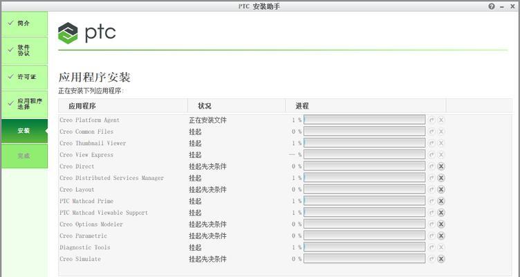Select the Creo Common Files row name
The height and width of the screenshot is (277, 520).
click(x=86, y=132)
